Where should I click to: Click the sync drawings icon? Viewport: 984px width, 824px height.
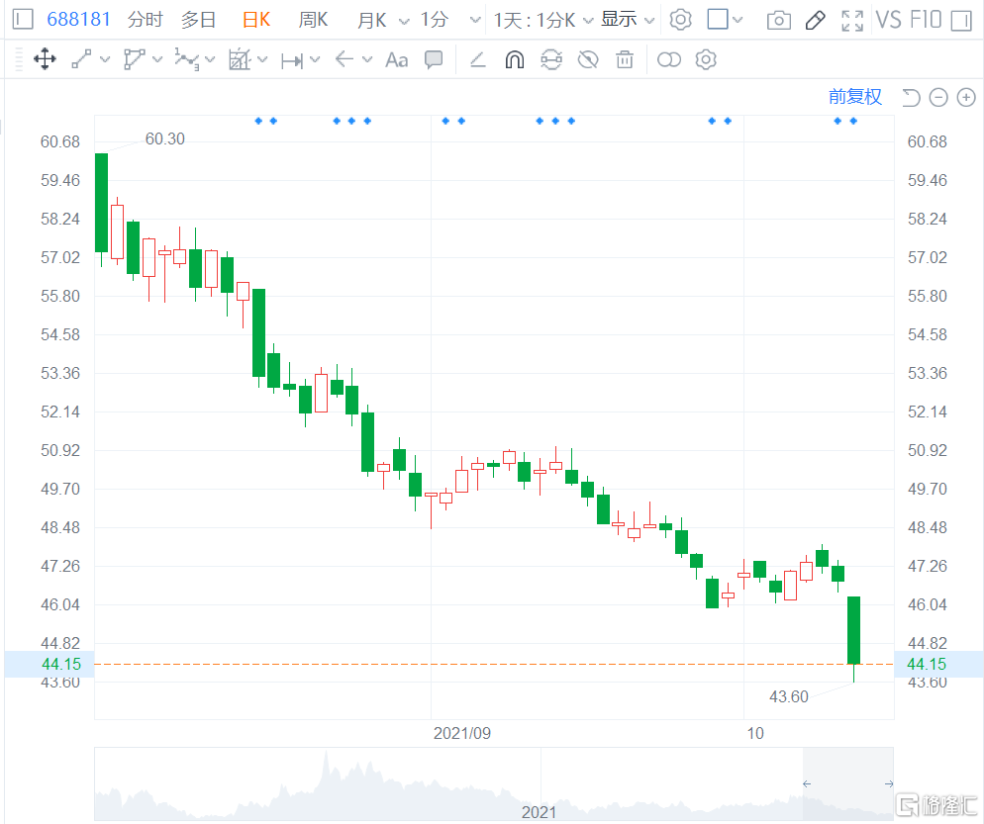[x=551, y=59]
